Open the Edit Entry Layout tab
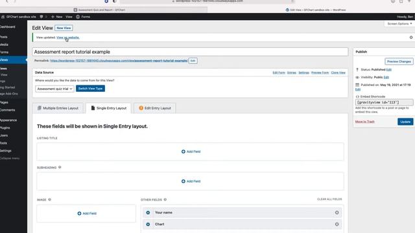415x233 pixels. [x=155, y=108]
